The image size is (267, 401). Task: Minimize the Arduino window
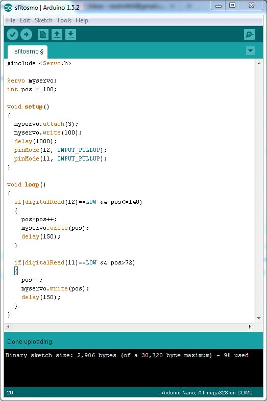219,6
